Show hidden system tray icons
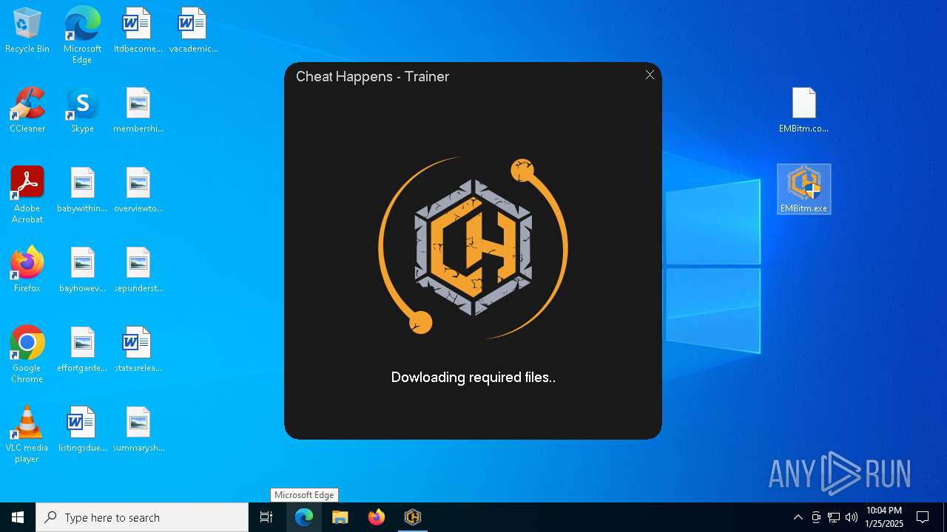The width and height of the screenshot is (947, 532). point(798,517)
